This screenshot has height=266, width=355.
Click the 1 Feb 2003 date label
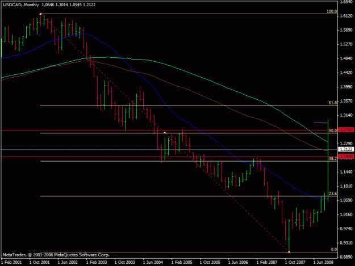(x=97, y=263)
